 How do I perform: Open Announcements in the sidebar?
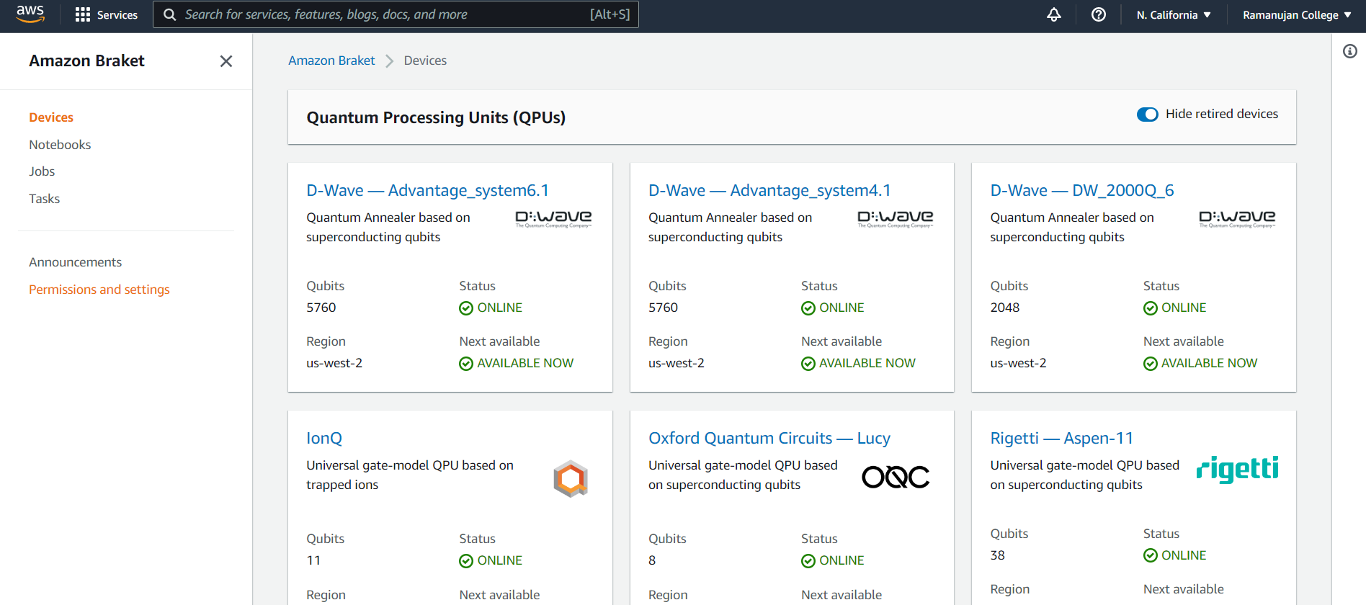pyautogui.click(x=75, y=262)
